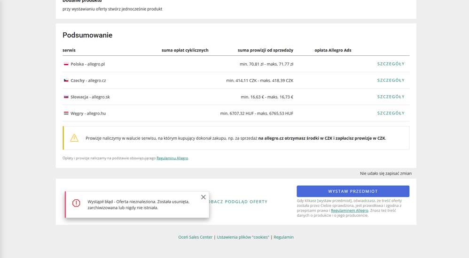
Task: Click the Slovak flag icon
Action: 66,97
